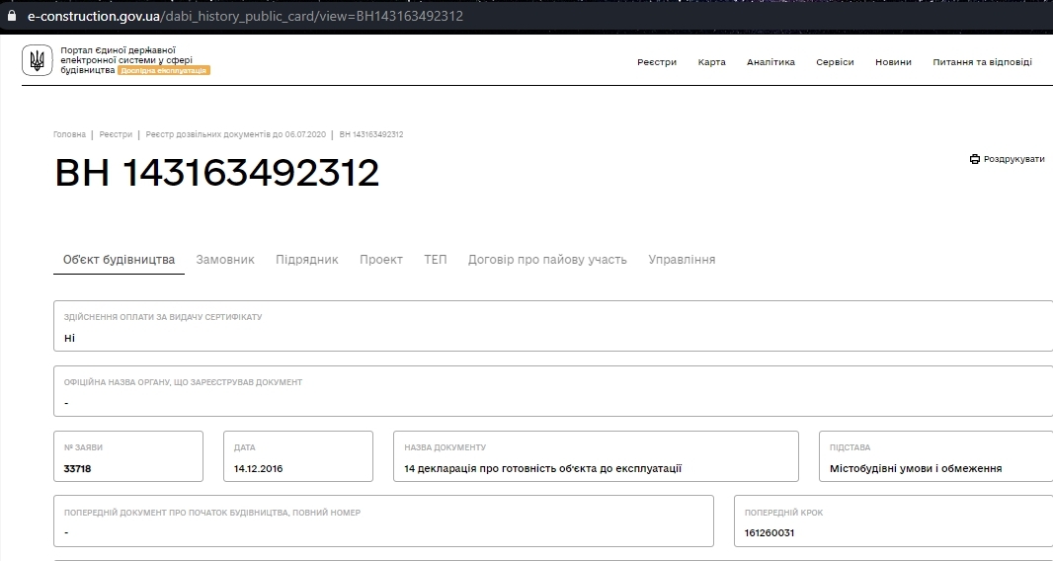Click the Дата field label
Viewport: 1053px width, 561px height.
[x=244, y=447]
